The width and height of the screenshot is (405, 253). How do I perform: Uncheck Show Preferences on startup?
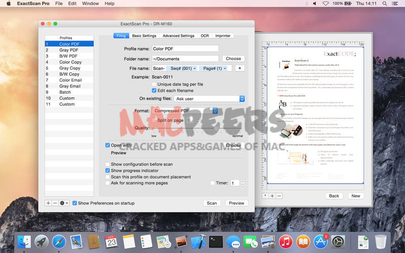click(x=74, y=203)
